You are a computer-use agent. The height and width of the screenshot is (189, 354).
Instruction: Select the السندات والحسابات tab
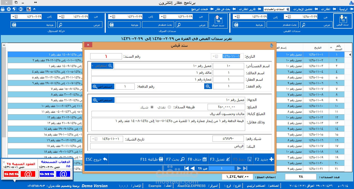coord(277,9)
